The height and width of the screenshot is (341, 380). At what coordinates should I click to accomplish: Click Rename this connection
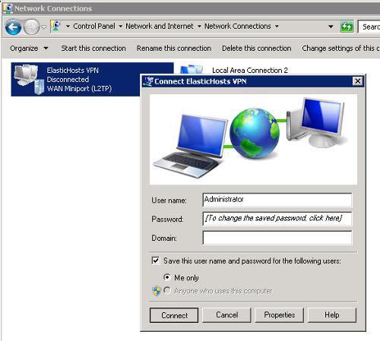[174, 48]
